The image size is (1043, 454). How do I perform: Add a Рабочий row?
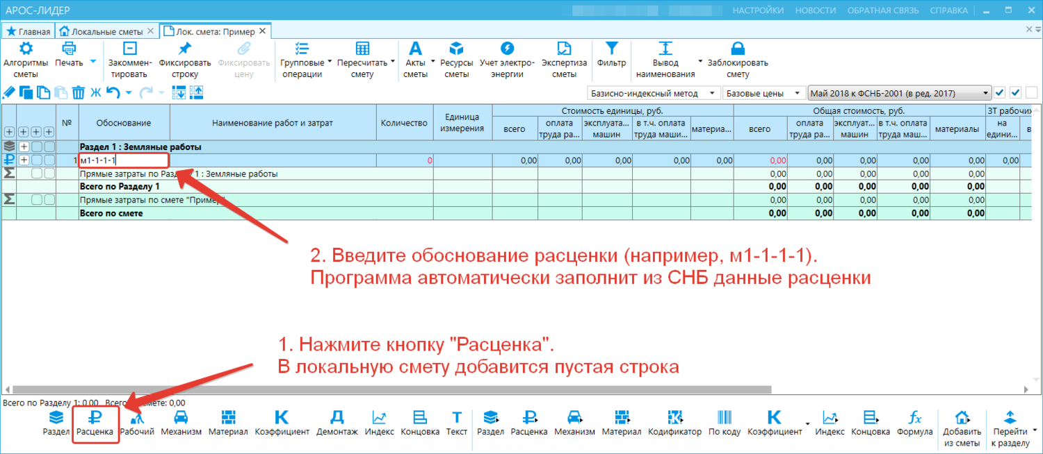click(x=137, y=423)
